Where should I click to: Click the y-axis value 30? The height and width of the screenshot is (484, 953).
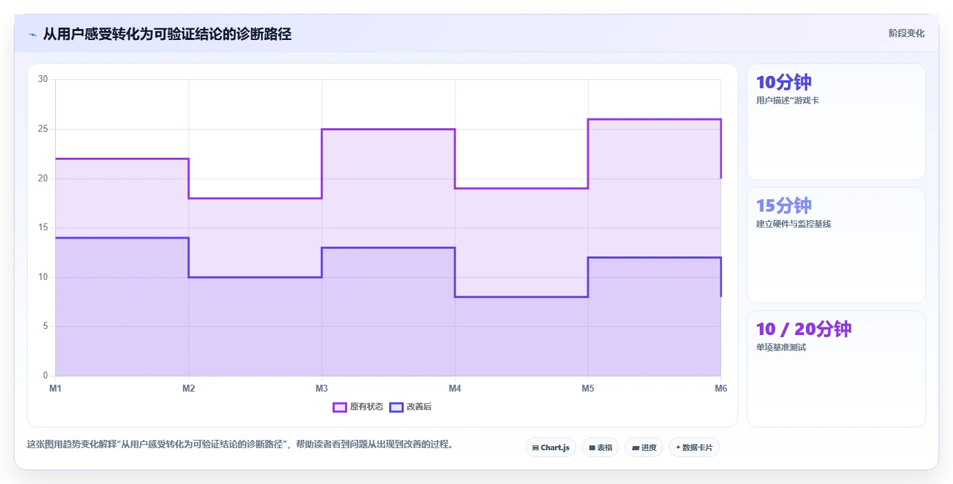[43, 79]
